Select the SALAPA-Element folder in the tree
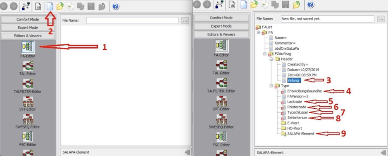388x156 pixels. 301,133
